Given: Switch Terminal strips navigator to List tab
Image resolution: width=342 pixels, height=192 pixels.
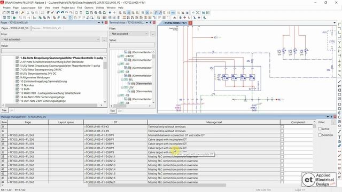Looking at the screenshot, I should (x=120, y=111).
